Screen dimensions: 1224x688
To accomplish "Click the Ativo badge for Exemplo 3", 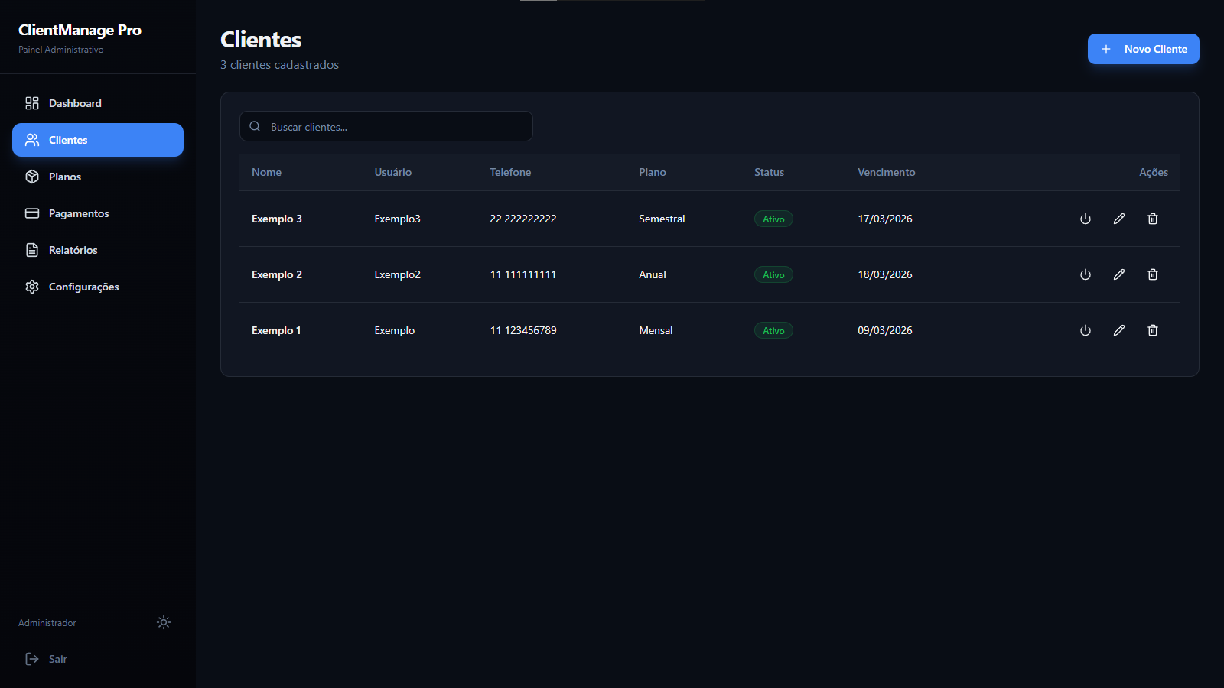I will [773, 219].
